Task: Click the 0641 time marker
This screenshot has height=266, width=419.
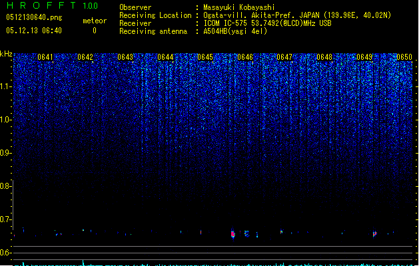Action: (x=45, y=57)
